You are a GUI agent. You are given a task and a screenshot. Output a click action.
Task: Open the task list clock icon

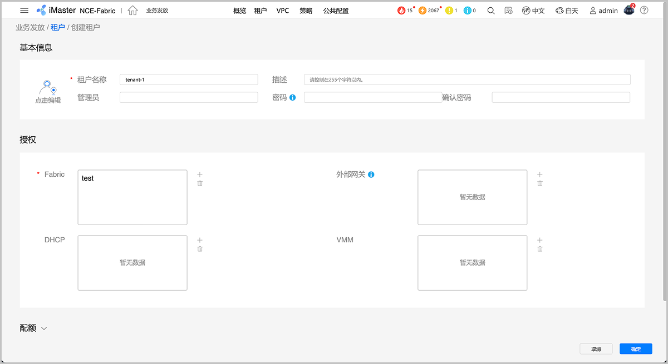point(508,11)
